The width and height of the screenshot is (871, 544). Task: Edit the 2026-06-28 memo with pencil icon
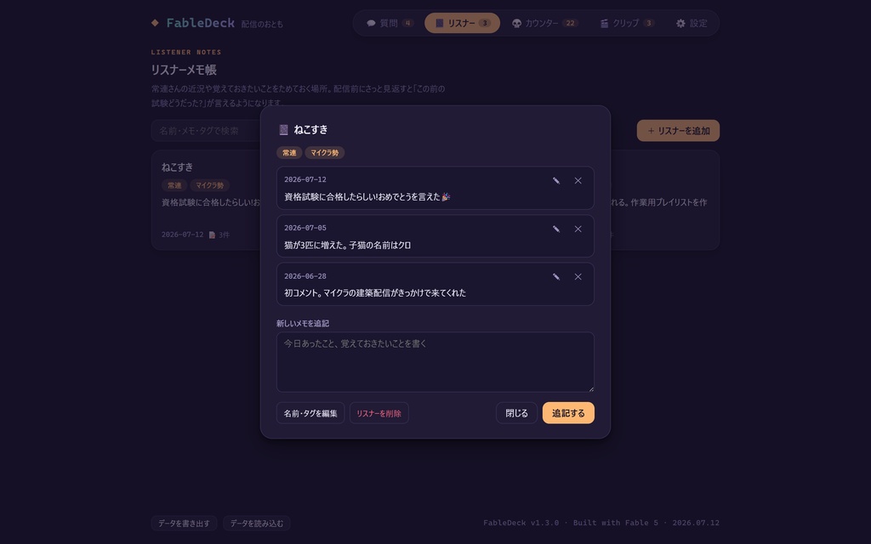coord(556,276)
